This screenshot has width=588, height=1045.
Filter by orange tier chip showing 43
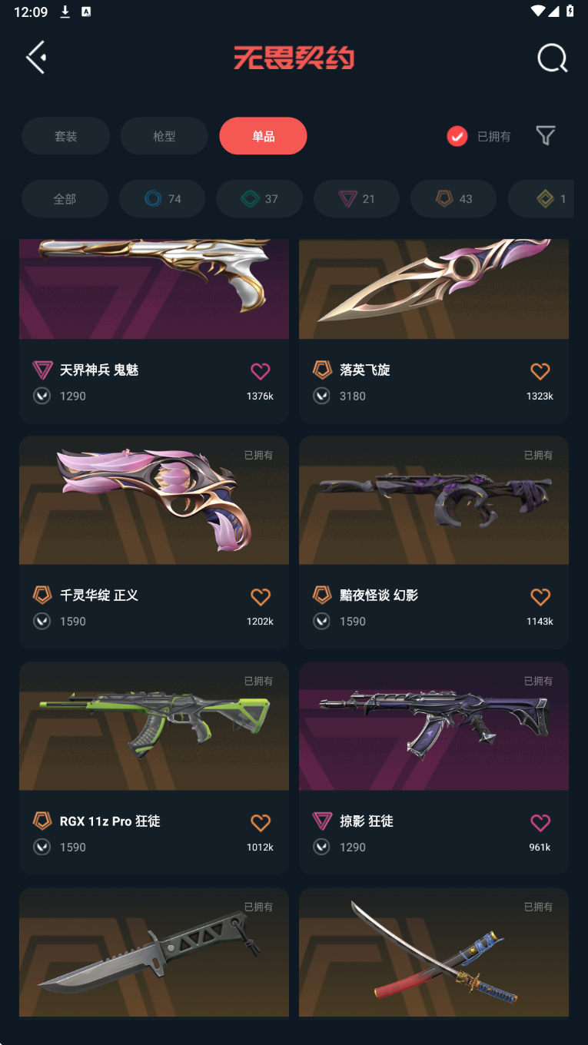(453, 199)
